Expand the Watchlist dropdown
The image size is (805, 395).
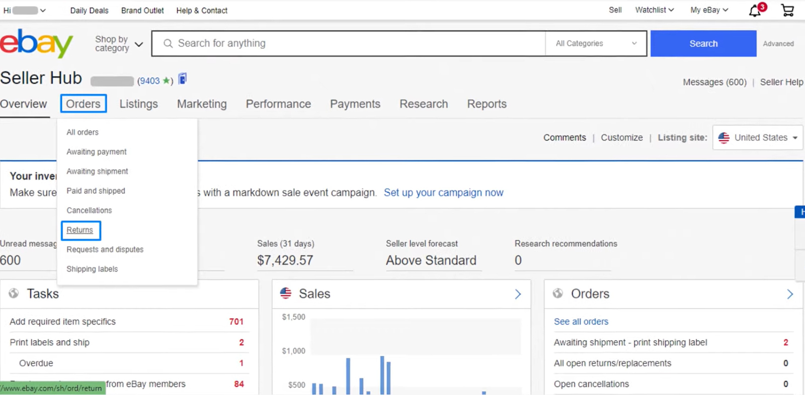click(655, 10)
